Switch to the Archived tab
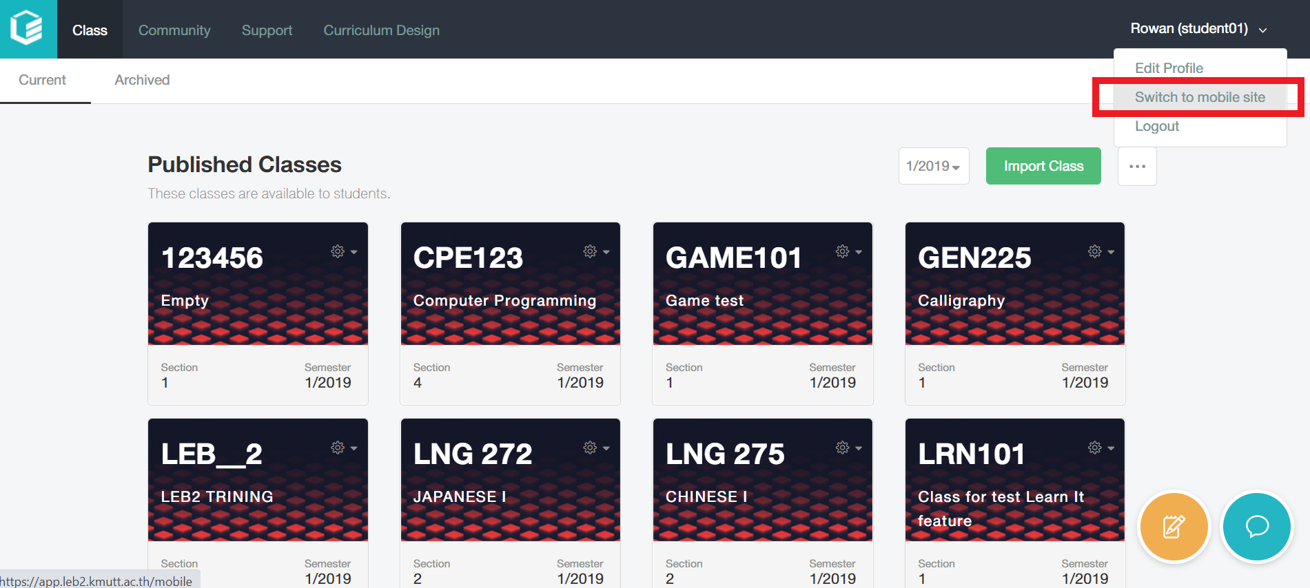This screenshot has width=1310, height=588. pos(142,80)
